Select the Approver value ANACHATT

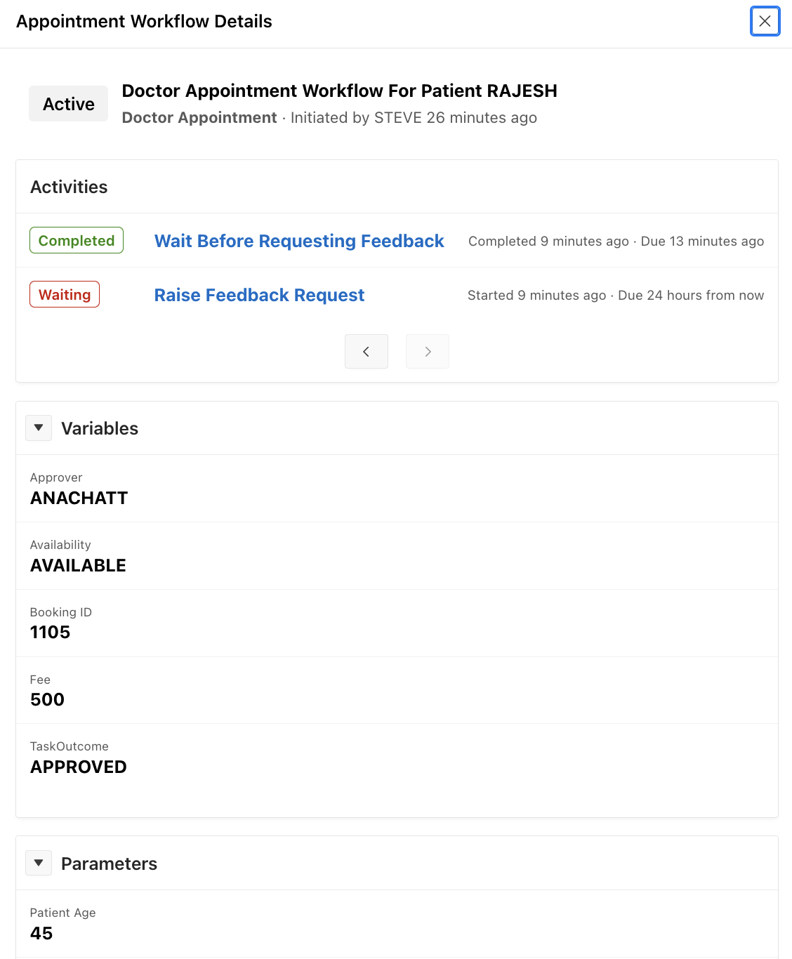click(79, 498)
